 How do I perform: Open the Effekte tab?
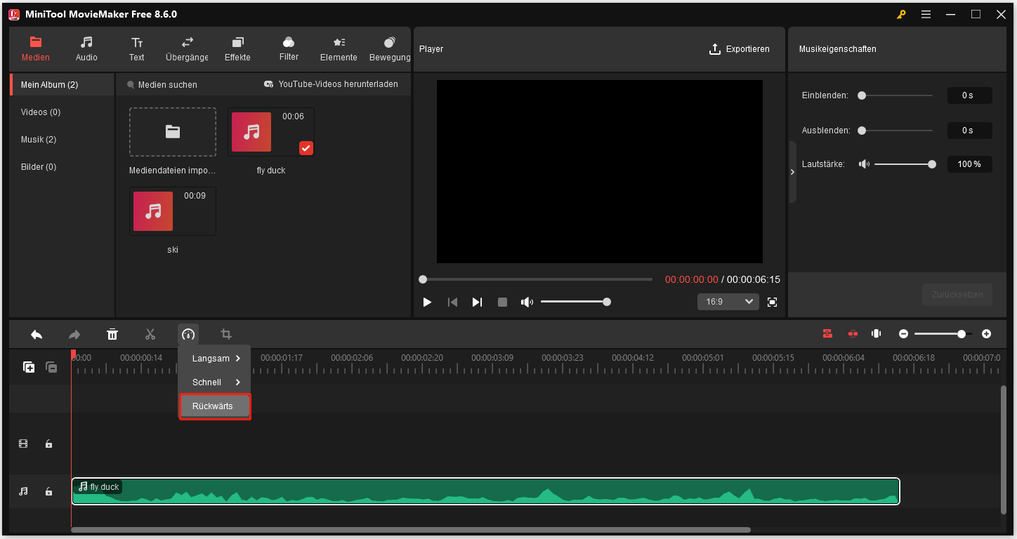tap(237, 49)
